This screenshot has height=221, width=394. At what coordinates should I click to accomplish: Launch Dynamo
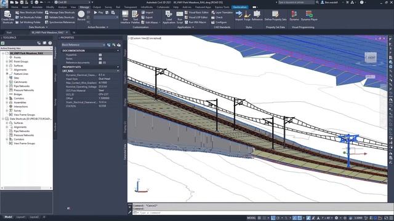(294, 15)
